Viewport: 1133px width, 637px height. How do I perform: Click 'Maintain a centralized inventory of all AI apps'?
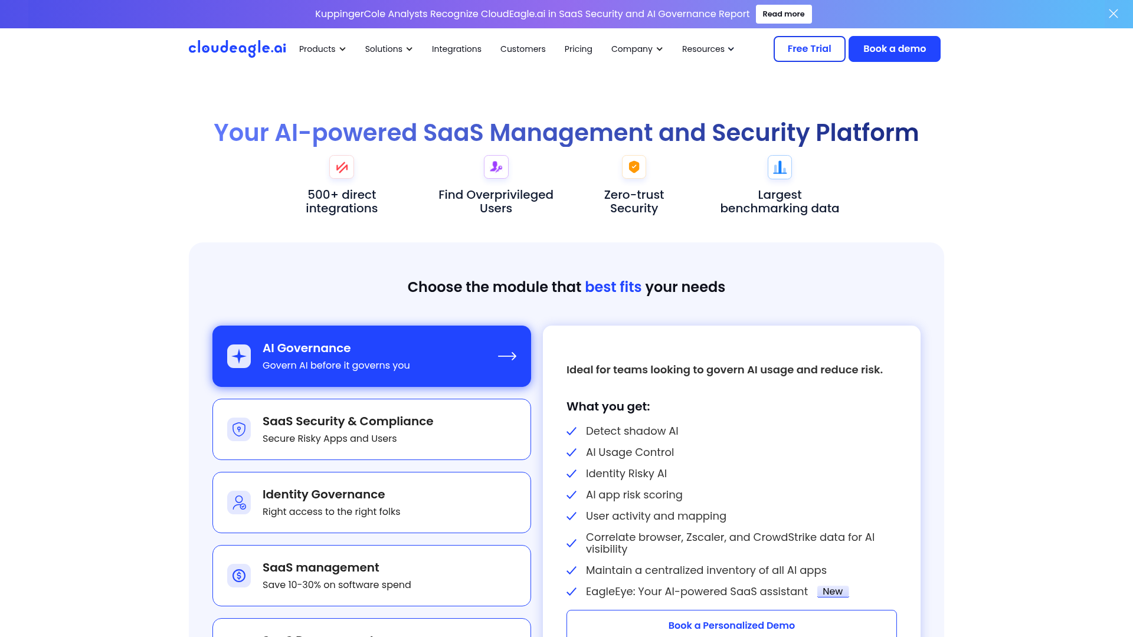tap(706, 570)
